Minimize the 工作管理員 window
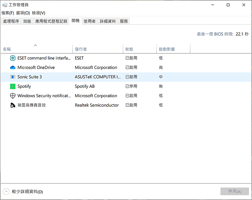The height and width of the screenshot is (200, 252). coord(213,5)
